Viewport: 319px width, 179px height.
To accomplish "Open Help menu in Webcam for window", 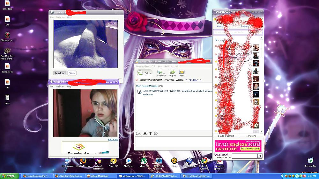I will (69, 86).
